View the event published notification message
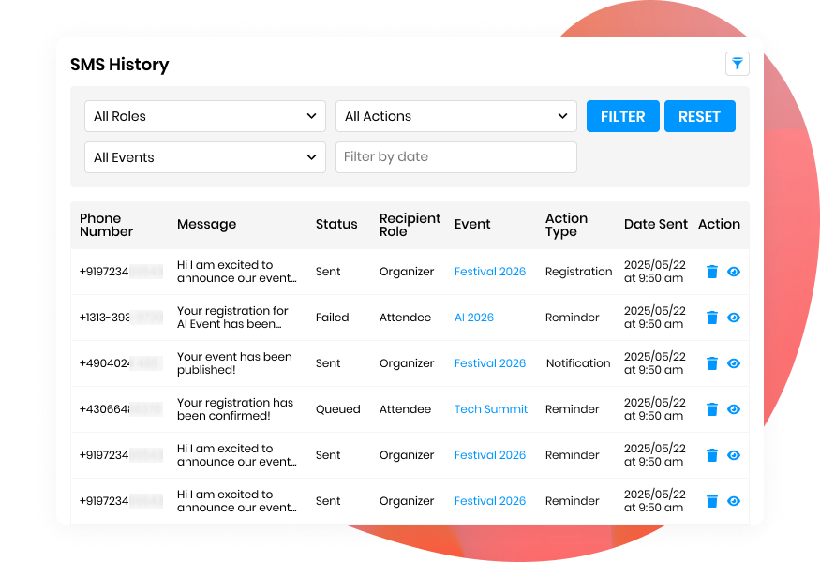This screenshot has width=820, height=562. click(734, 363)
